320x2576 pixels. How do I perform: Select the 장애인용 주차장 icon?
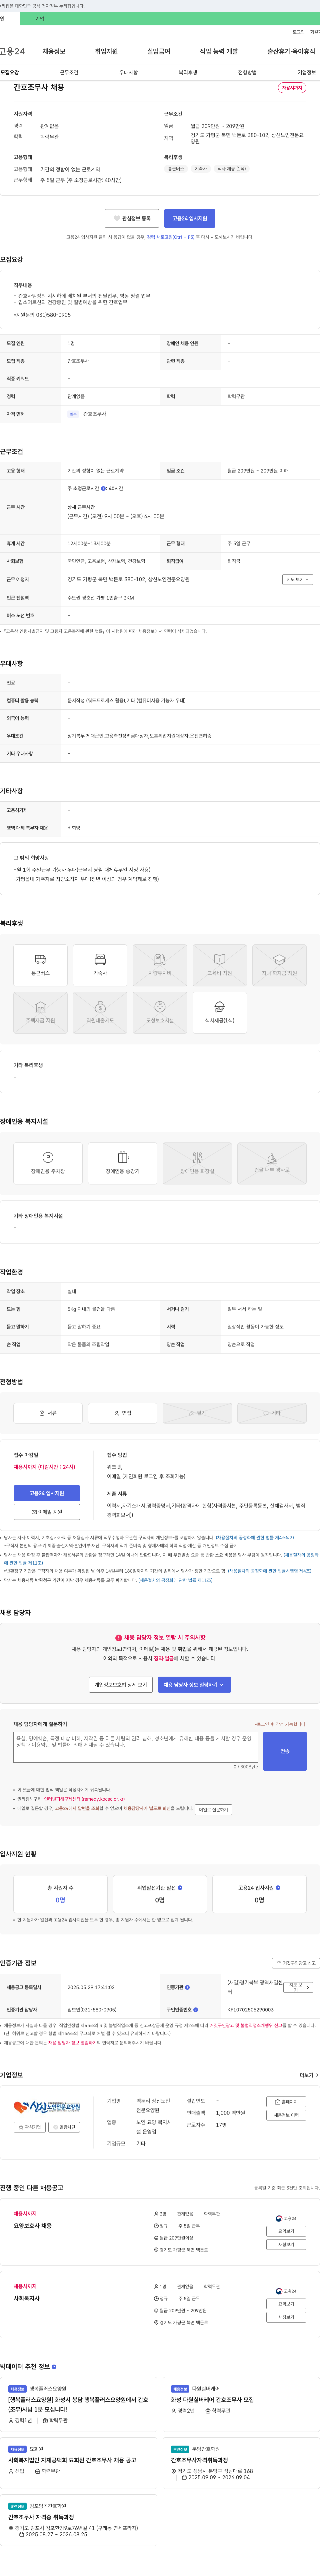tap(48, 1163)
